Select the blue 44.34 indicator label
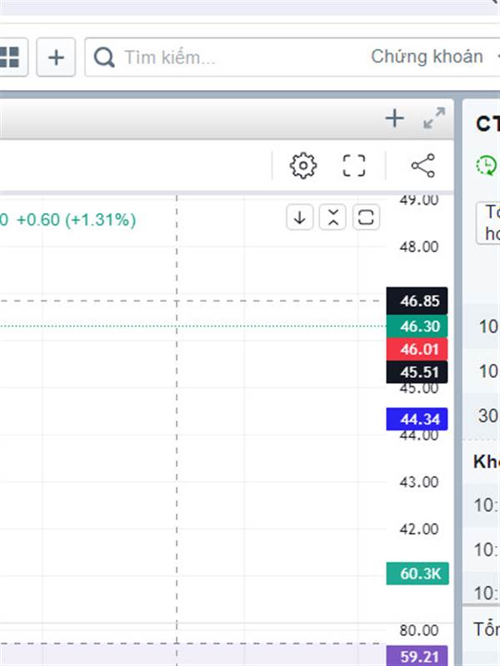 (417, 420)
